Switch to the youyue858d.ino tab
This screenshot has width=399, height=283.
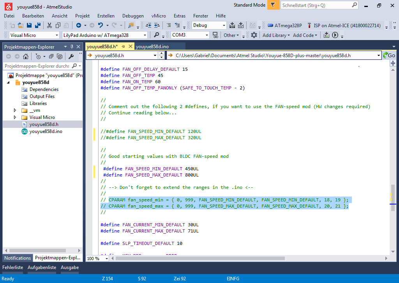coord(152,47)
